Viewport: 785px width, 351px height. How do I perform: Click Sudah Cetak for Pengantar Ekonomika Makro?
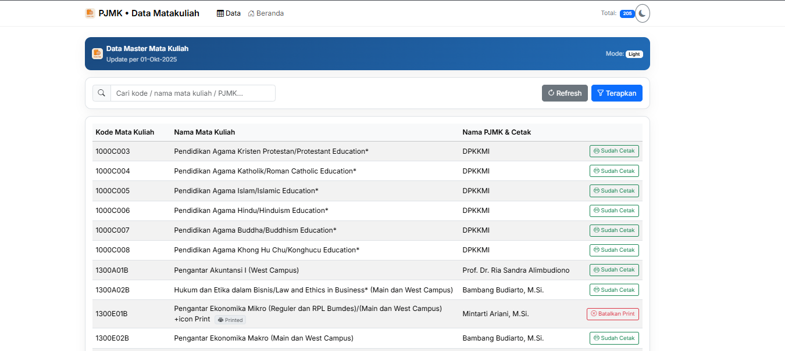[x=614, y=338]
